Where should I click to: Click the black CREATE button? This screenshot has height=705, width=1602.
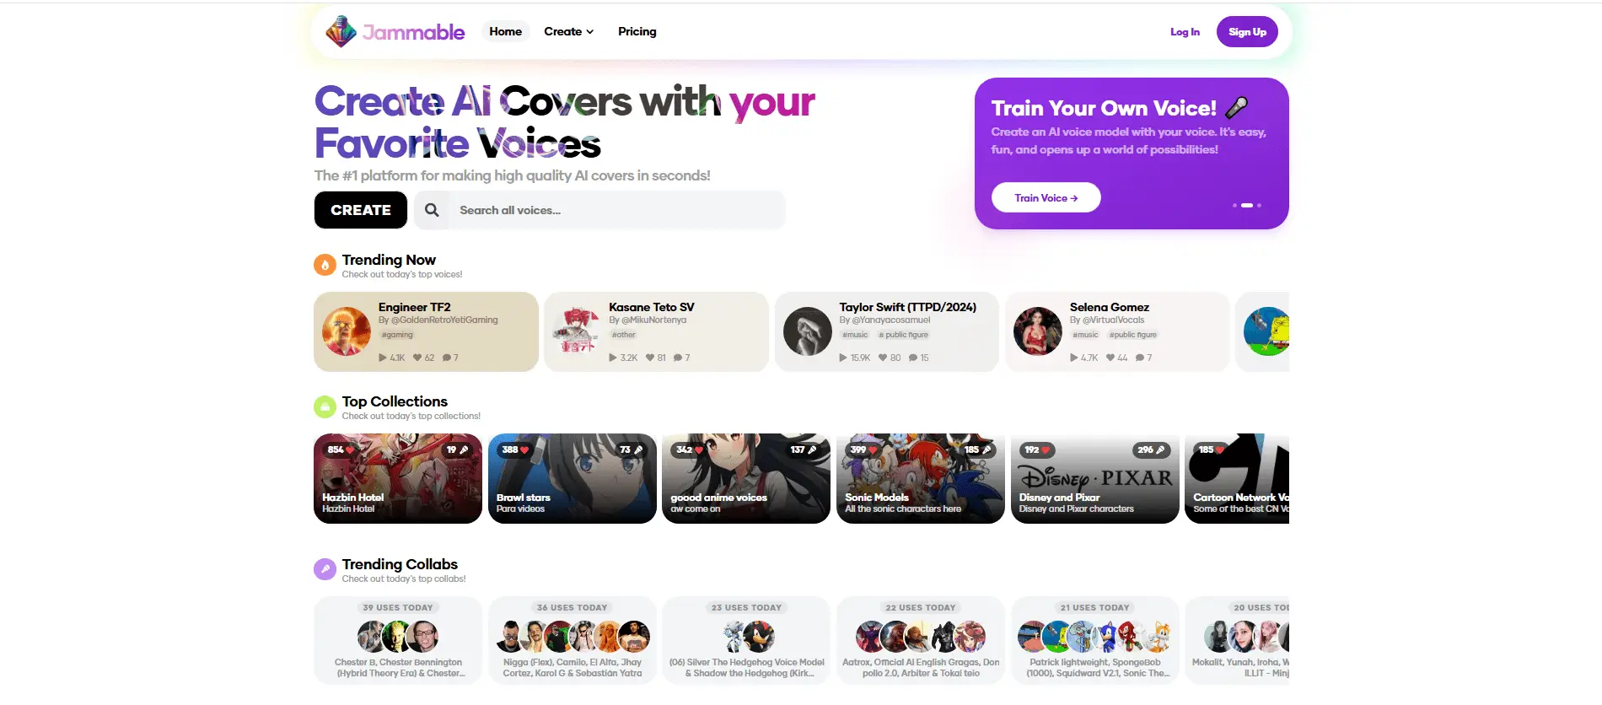[361, 210]
